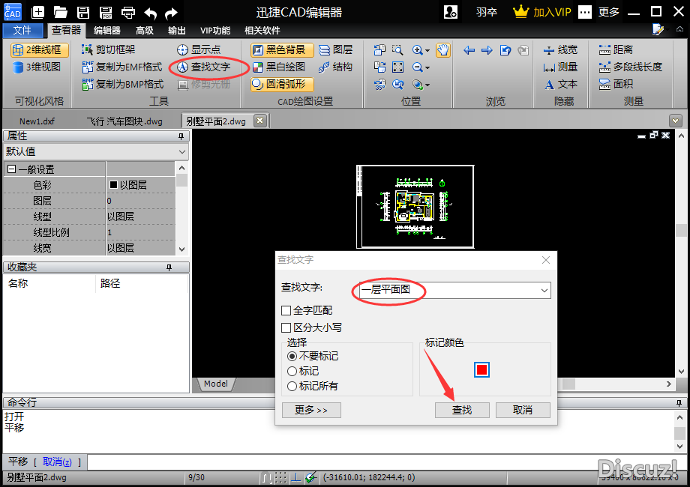Click the 更多 >> button
This screenshot has height=487, width=690.
coord(311,410)
